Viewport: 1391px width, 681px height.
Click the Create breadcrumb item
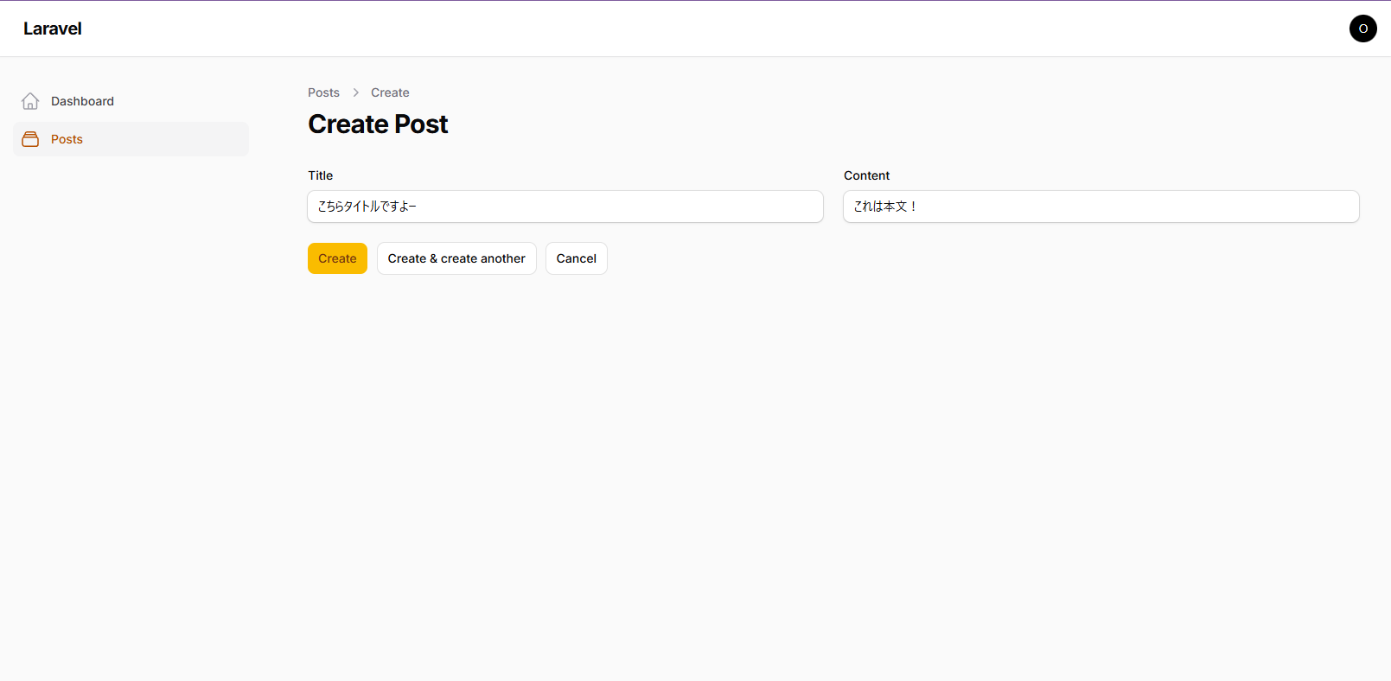(x=390, y=92)
